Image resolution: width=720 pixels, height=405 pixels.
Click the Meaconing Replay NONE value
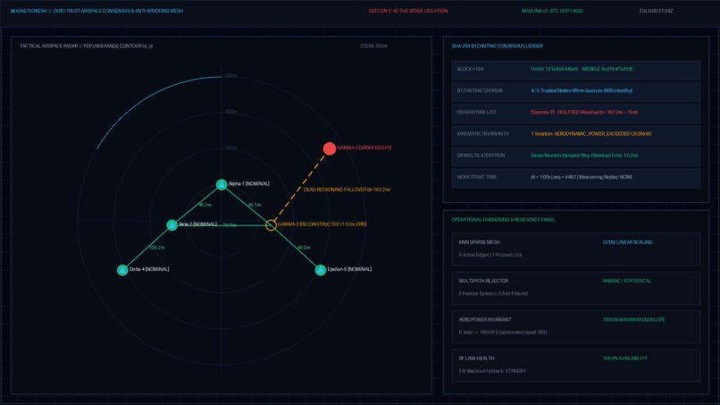[x=608, y=177]
